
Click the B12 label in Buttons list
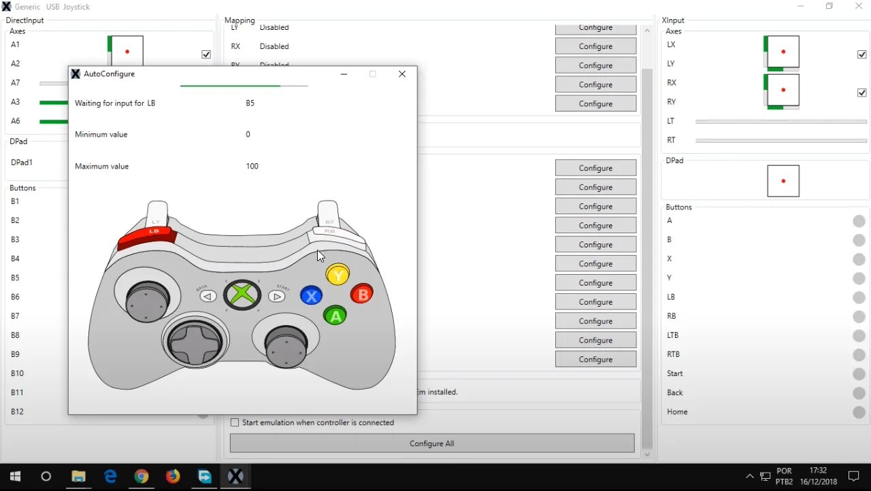[17, 411]
